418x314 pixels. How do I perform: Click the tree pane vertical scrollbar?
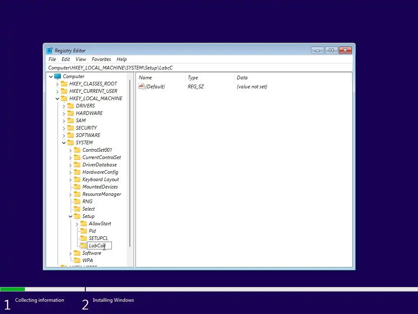click(130, 163)
